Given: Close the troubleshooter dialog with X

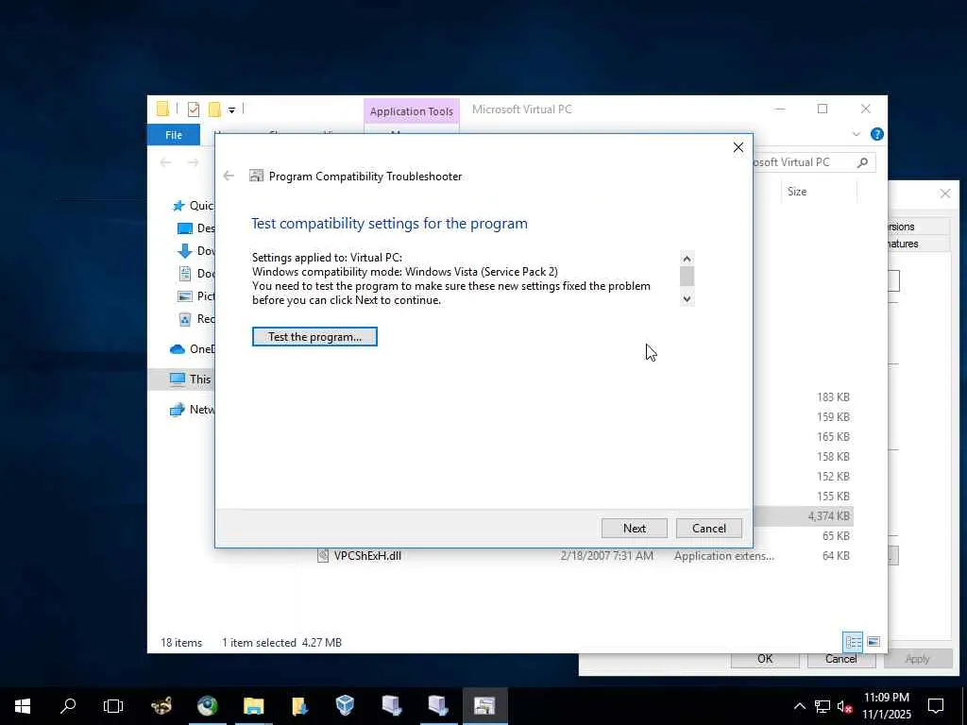Looking at the screenshot, I should tap(738, 147).
